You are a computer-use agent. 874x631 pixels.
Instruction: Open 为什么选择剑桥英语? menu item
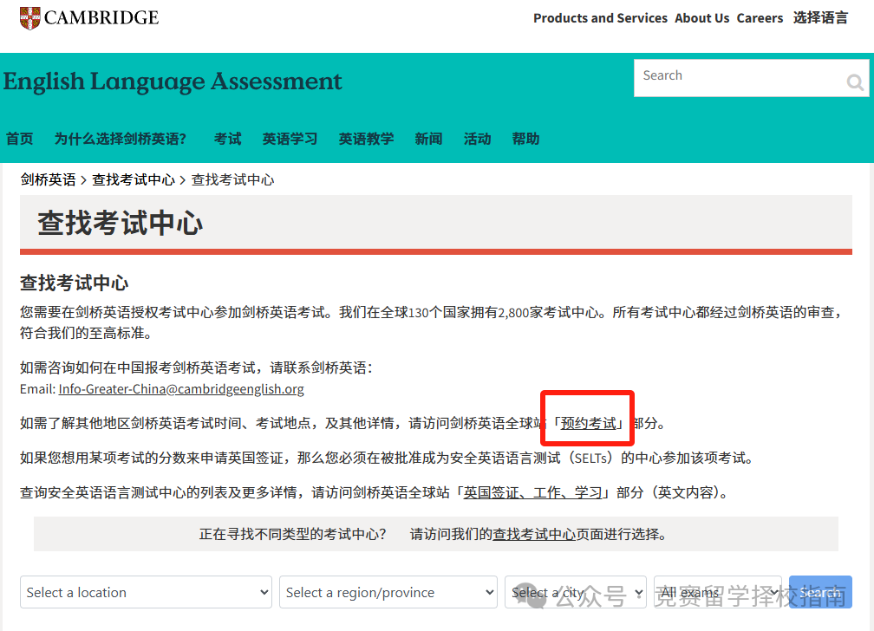click(120, 139)
